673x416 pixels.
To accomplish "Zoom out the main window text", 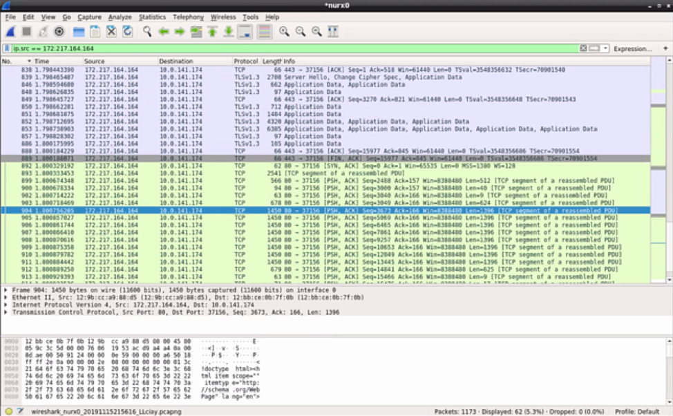I will 300,31.
